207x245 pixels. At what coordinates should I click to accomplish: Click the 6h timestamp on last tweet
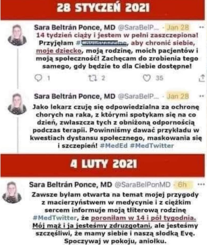tap(182, 185)
